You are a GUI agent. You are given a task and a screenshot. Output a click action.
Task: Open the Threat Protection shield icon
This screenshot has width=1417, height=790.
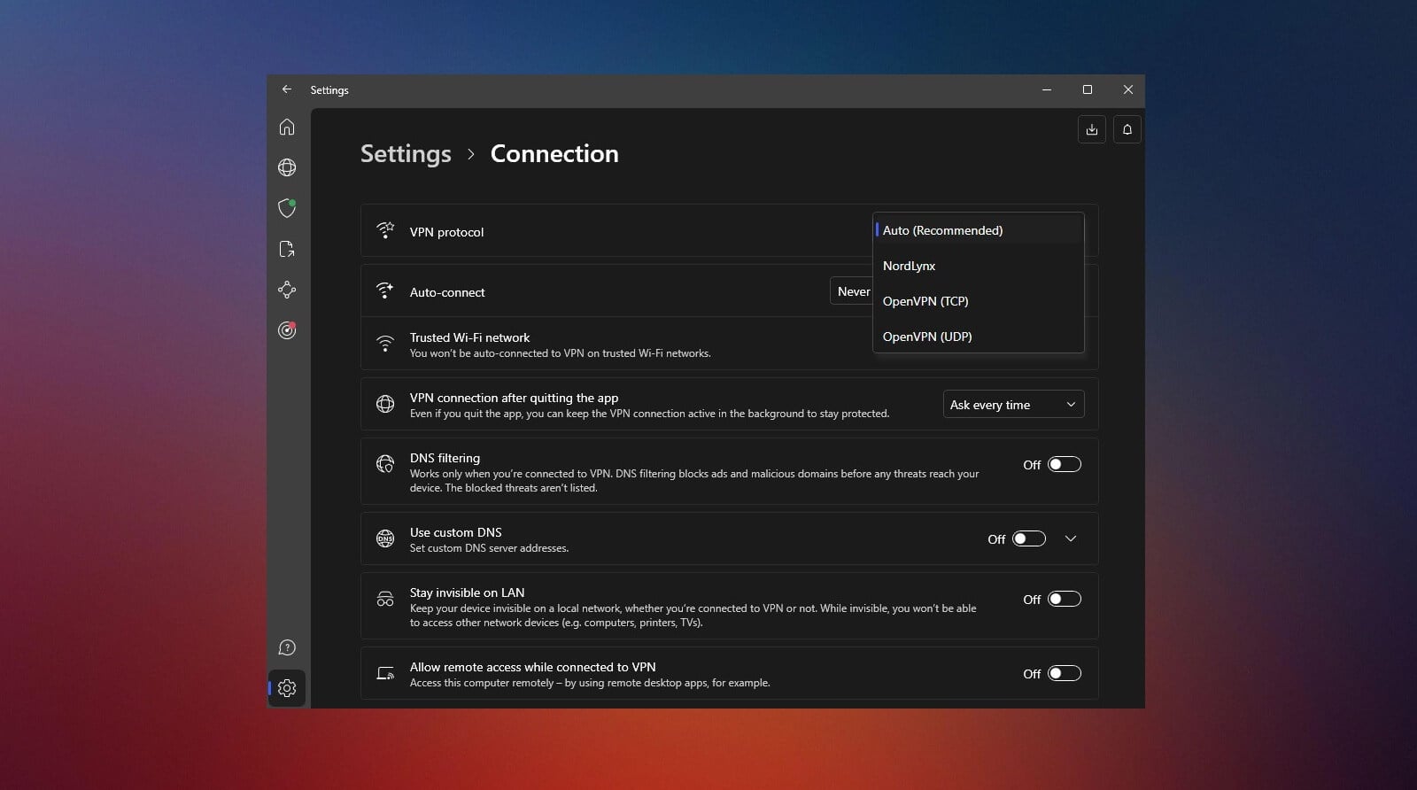[x=287, y=208]
